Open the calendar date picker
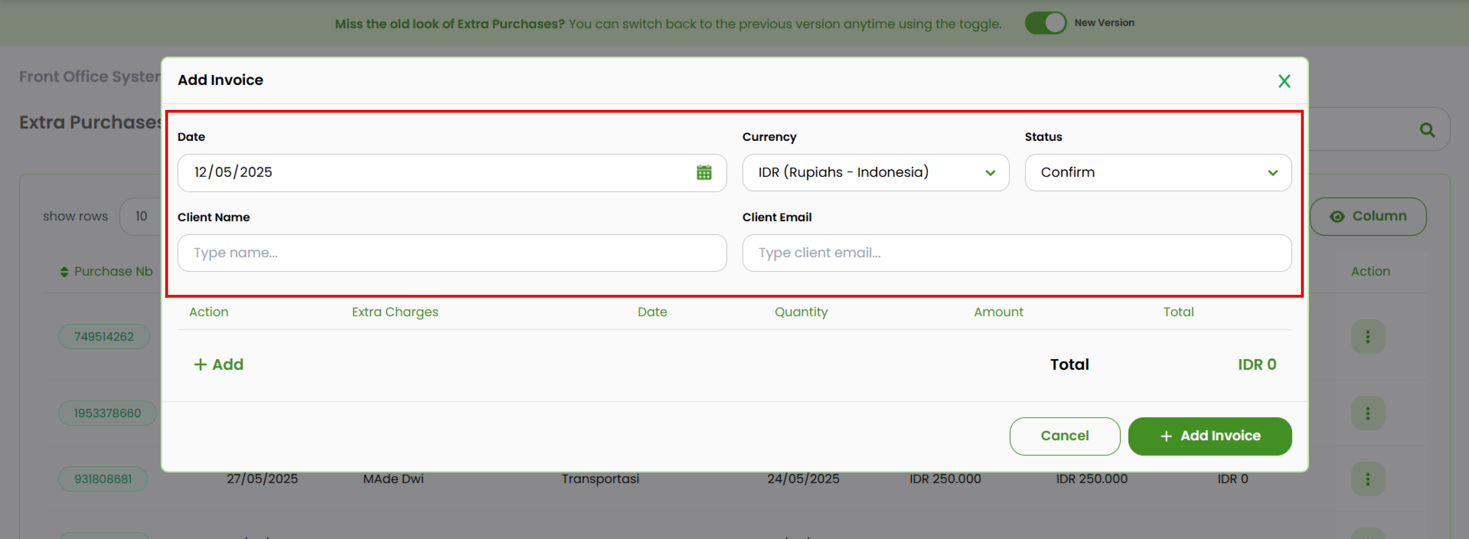Viewport: 1469px width, 539px height. point(705,172)
